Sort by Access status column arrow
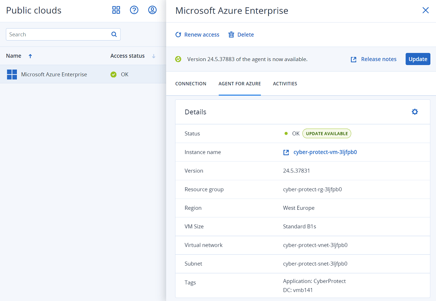Image resolution: width=436 pixels, height=301 pixels. tap(154, 56)
